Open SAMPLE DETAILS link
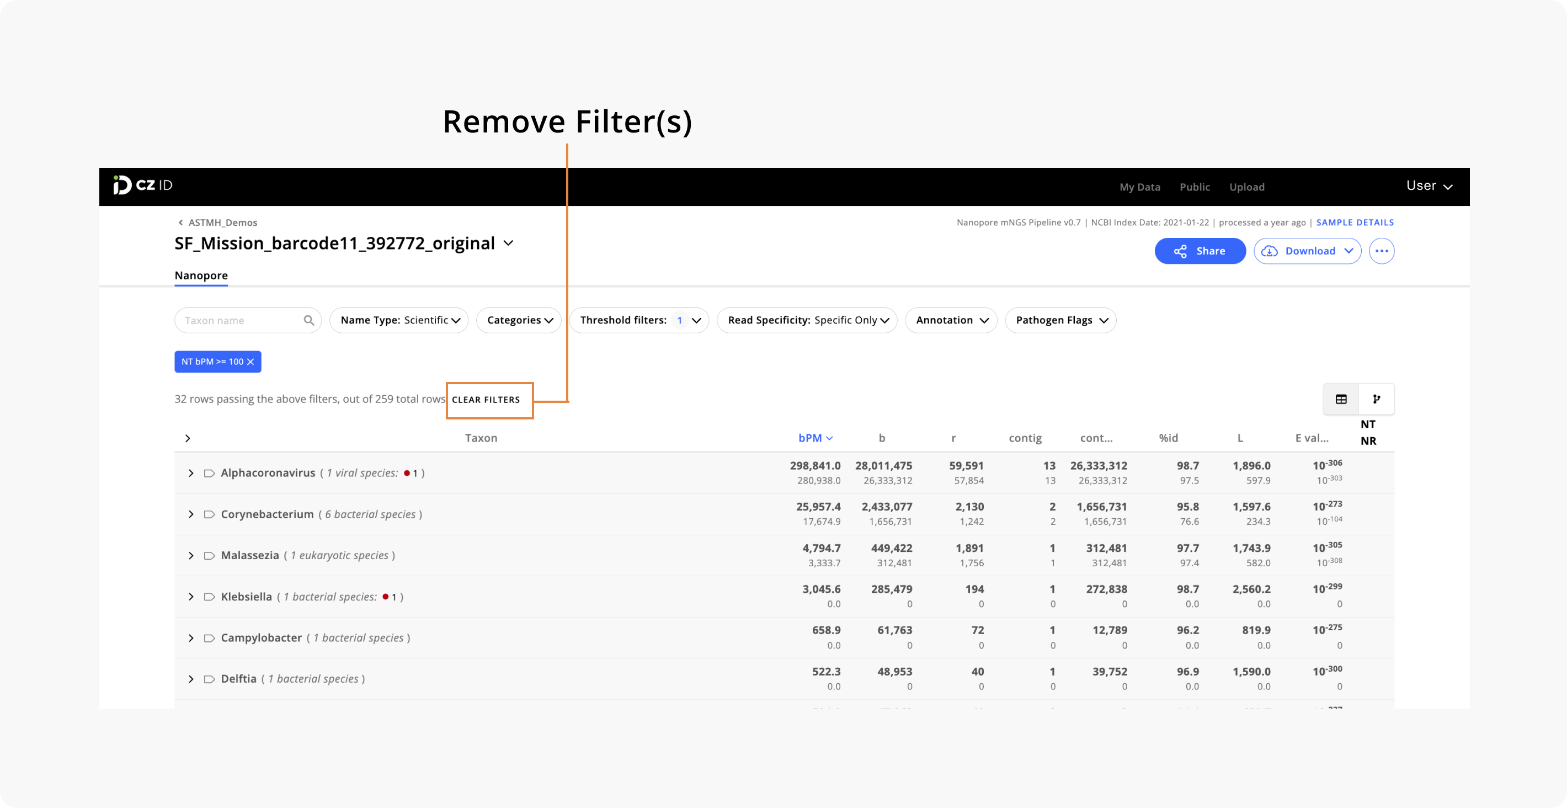 tap(1355, 222)
